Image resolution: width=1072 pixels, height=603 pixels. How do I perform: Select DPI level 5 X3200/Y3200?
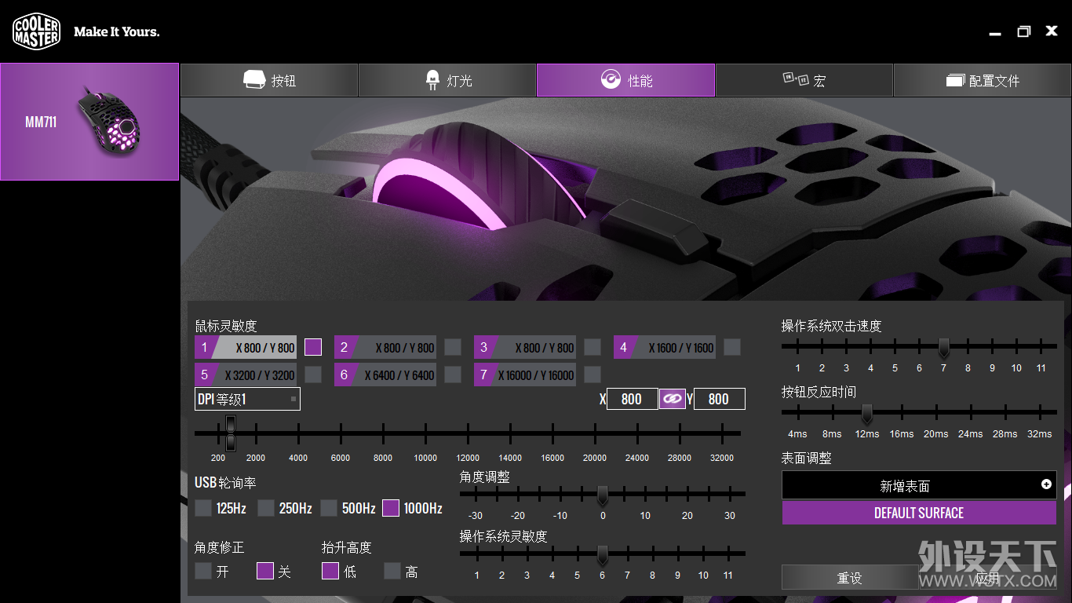click(246, 375)
